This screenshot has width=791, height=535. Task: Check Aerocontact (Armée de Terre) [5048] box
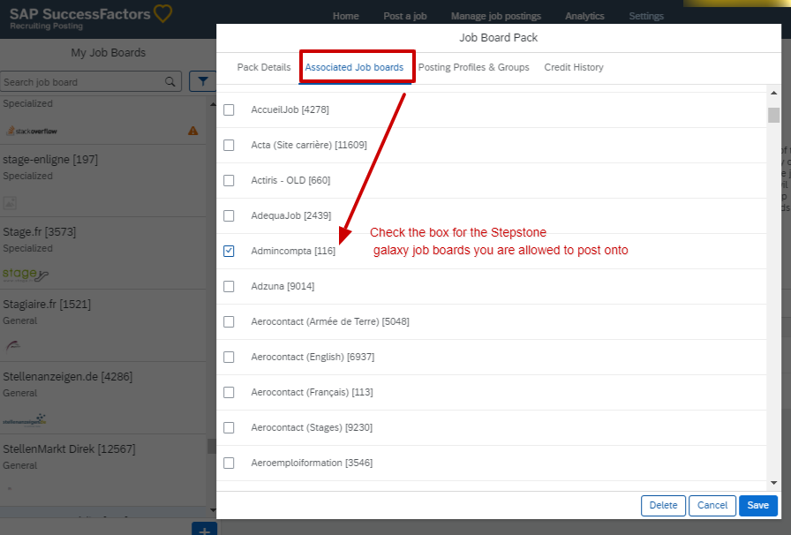point(229,322)
